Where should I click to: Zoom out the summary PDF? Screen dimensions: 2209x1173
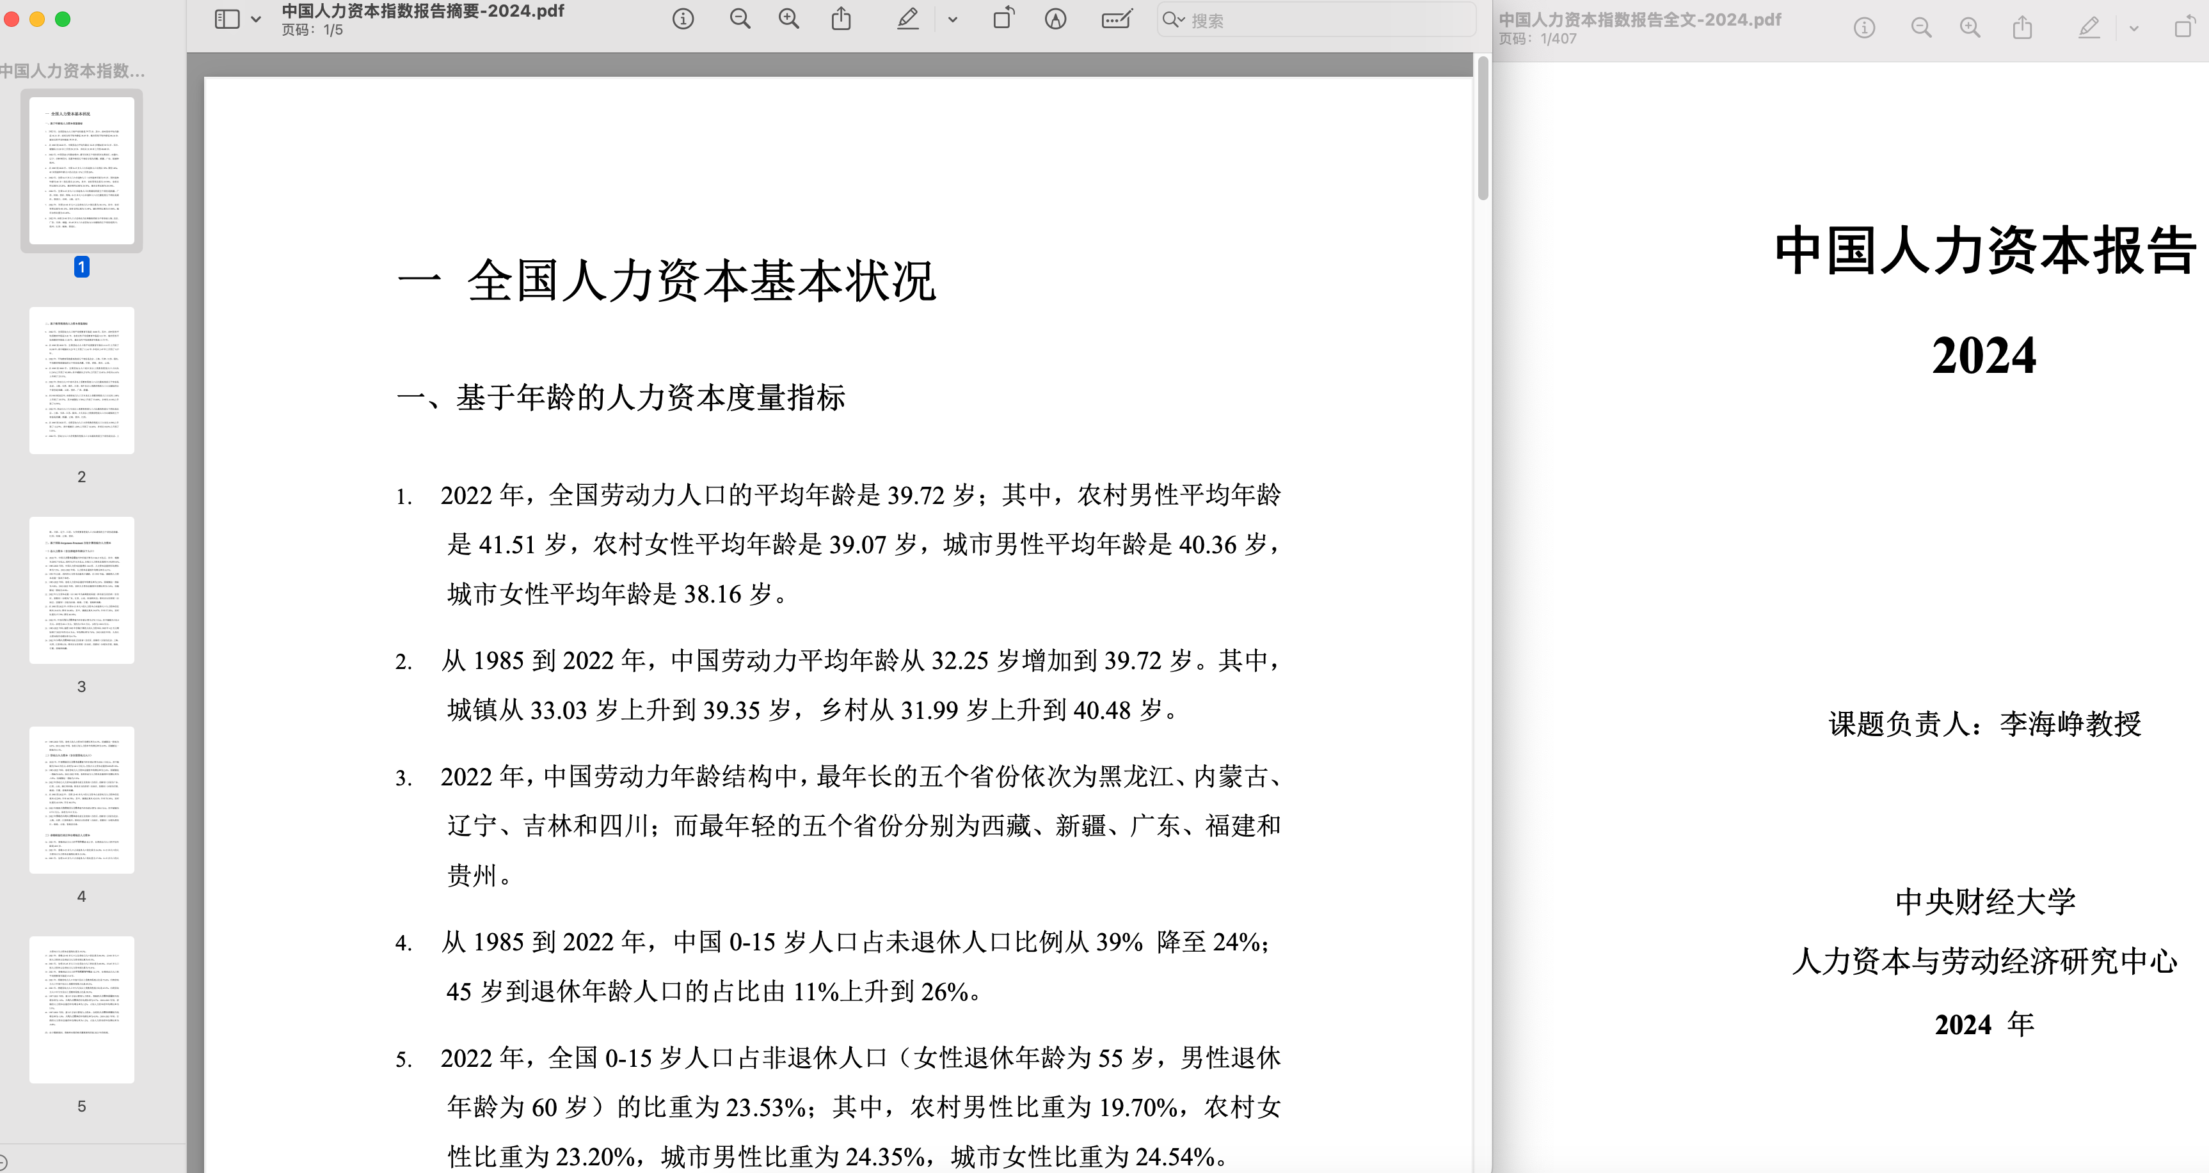[739, 19]
